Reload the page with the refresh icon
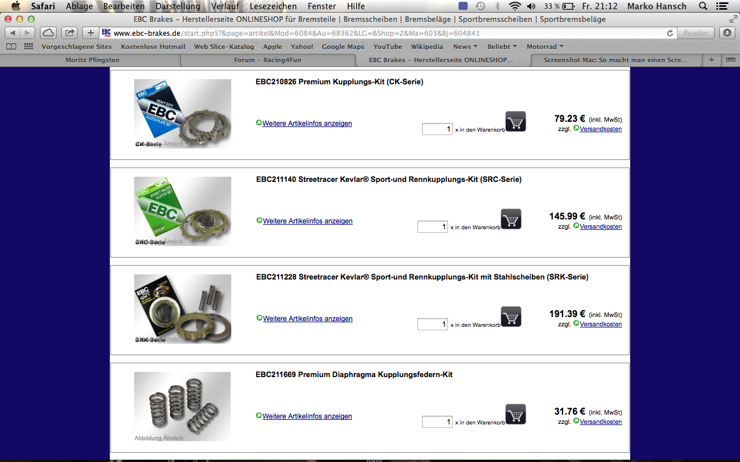This screenshot has width=740, height=462. (670, 33)
